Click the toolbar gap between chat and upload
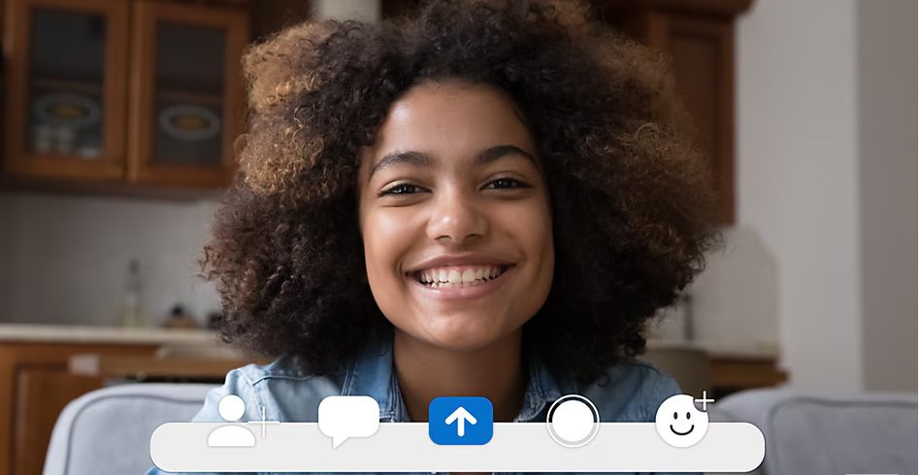Viewport: 919px width, 475px height. pyautogui.click(x=405, y=448)
